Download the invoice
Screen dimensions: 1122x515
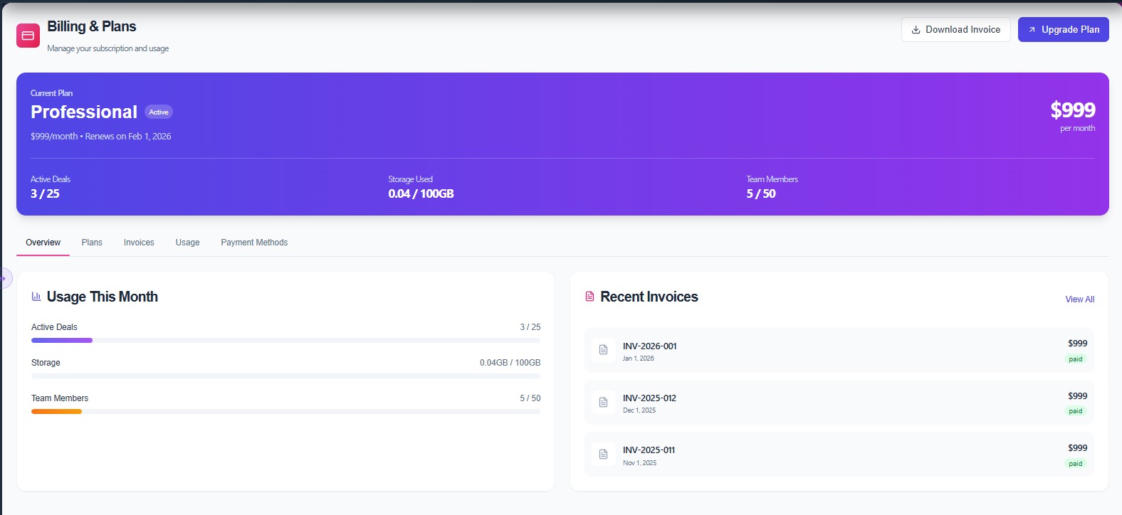[955, 30]
